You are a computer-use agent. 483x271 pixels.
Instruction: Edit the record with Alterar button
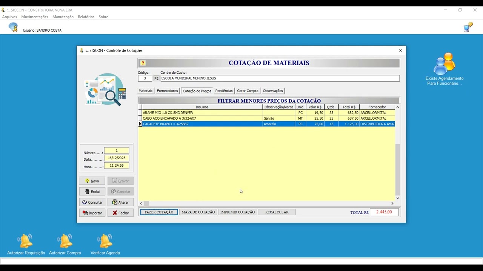pyautogui.click(x=120, y=202)
